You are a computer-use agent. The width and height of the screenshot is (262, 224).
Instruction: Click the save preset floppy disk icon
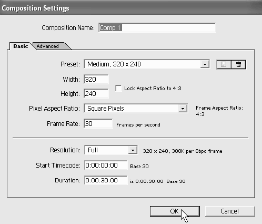(x=224, y=64)
